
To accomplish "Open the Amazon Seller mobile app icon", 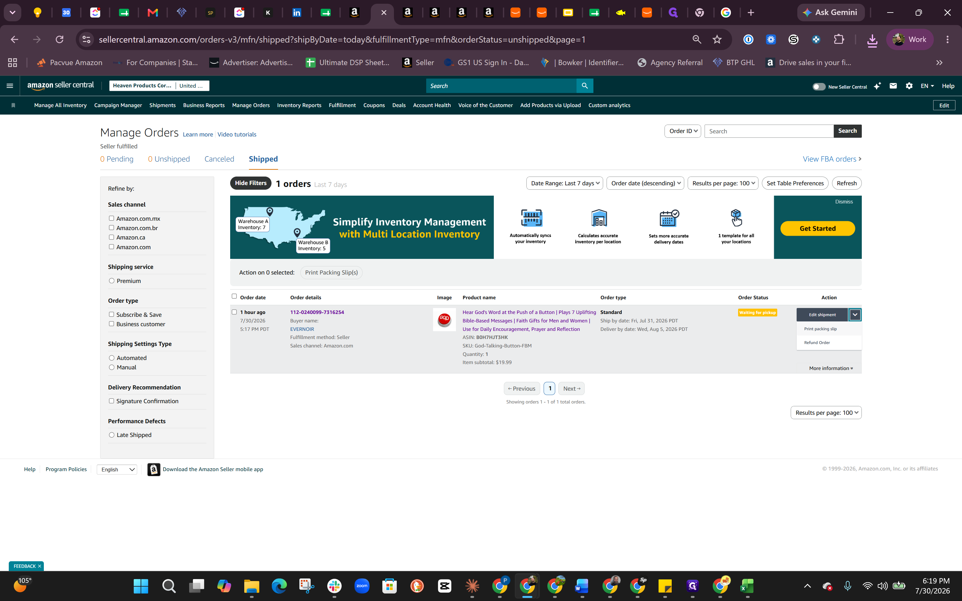I will coord(154,470).
